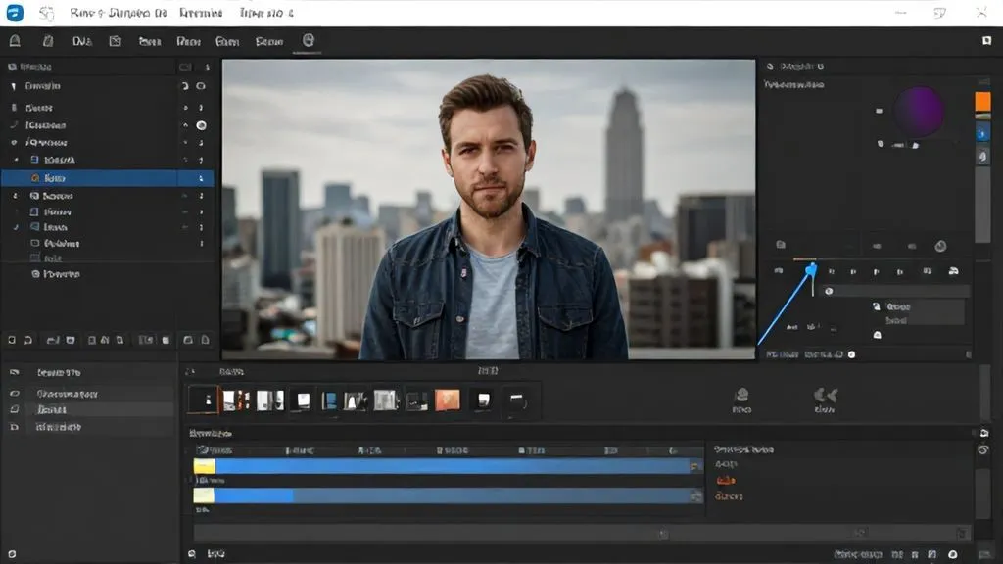
Task: Click the bell-shaped icon in top toolbar
Action: [x=15, y=41]
